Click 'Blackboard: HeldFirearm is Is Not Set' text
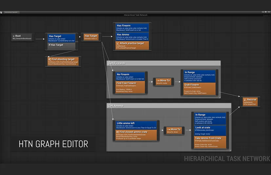The image size is (271, 175). (x=130, y=79)
